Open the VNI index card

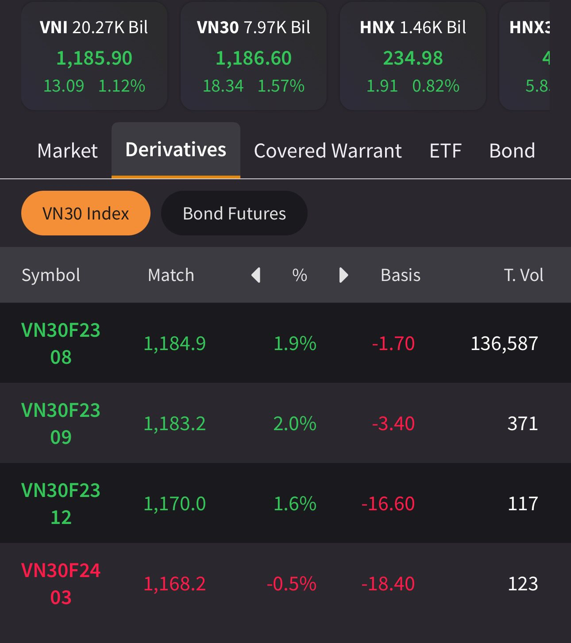click(94, 57)
